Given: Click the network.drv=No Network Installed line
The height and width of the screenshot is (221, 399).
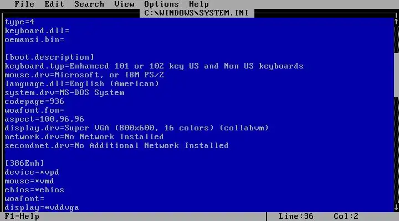Looking at the screenshot, I should (x=84, y=137).
